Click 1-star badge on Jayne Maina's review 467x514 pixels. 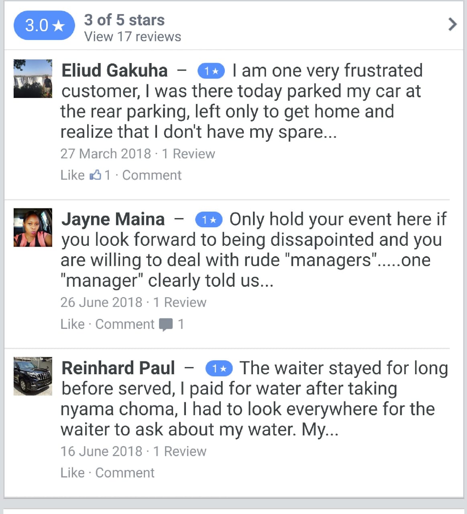coord(208,220)
